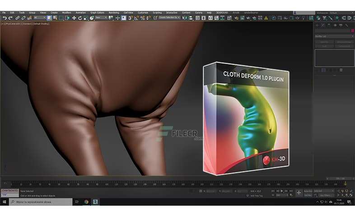Click Go to Start playback button
This screenshot has width=355, height=218.
273,191
